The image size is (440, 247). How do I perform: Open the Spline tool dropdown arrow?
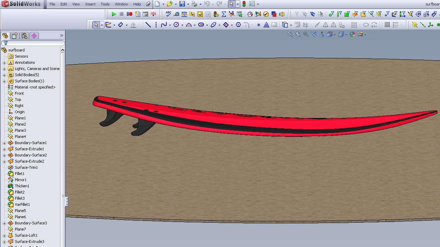tap(170, 25)
